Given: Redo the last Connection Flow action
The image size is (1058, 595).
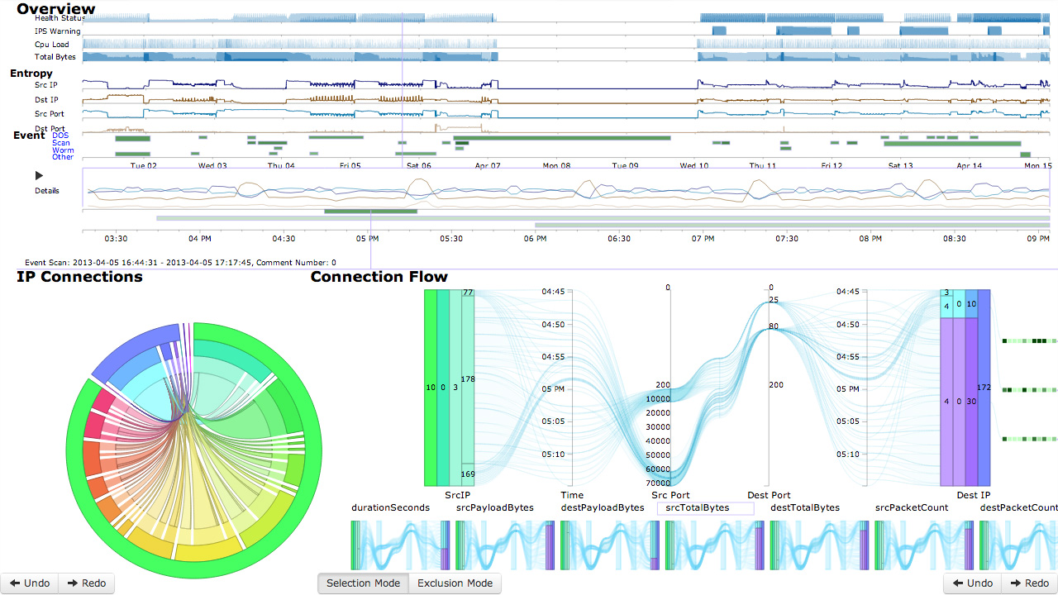Looking at the screenshot, I should (x=1030, y=583).
